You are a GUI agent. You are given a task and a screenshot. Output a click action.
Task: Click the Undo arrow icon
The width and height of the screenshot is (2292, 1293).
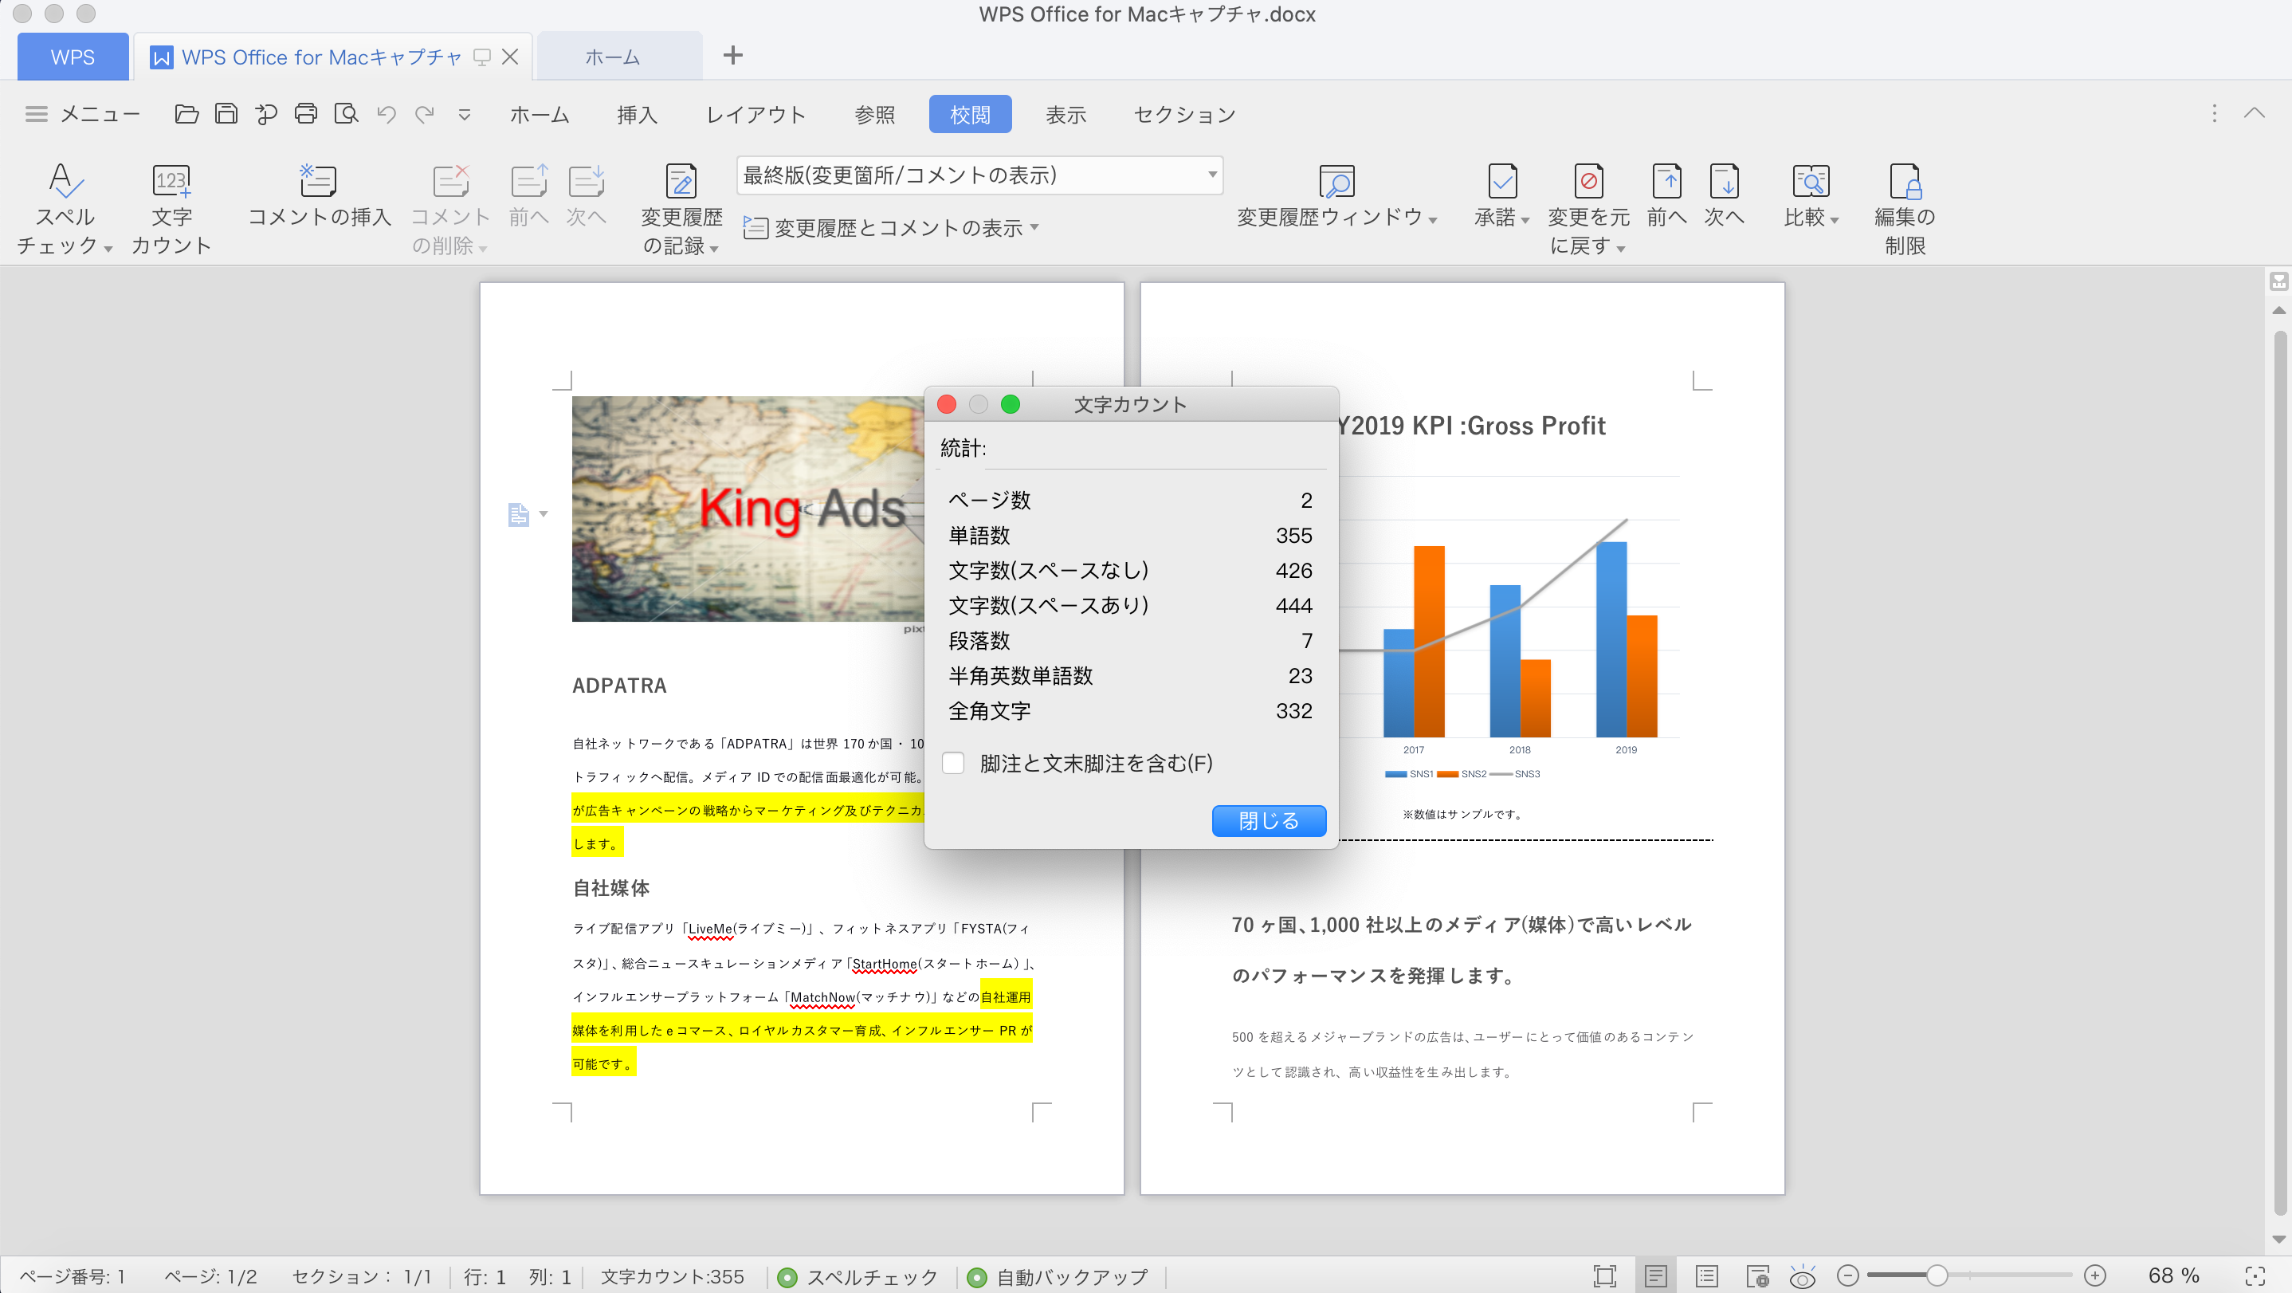point(387,114)
